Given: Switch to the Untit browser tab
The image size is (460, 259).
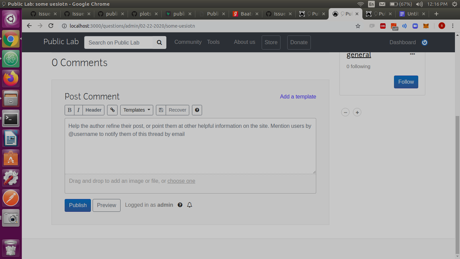Looking at the screenshot, I should point(413,14).
